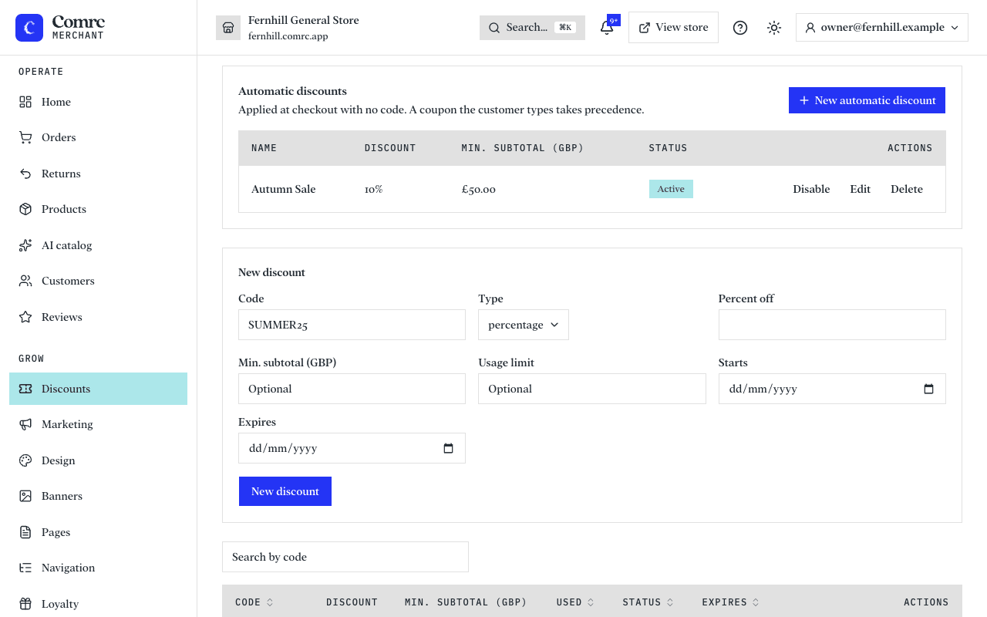Click the Fernhill store avatar icon

tap(228, 28)
